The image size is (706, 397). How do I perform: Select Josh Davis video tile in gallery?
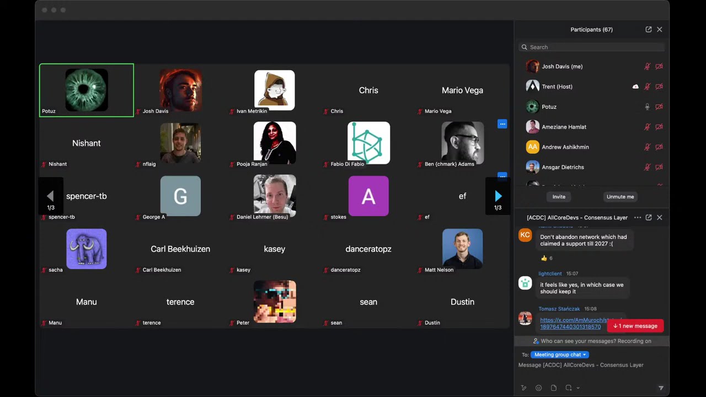pyautogui.click(x=180, y=90)
